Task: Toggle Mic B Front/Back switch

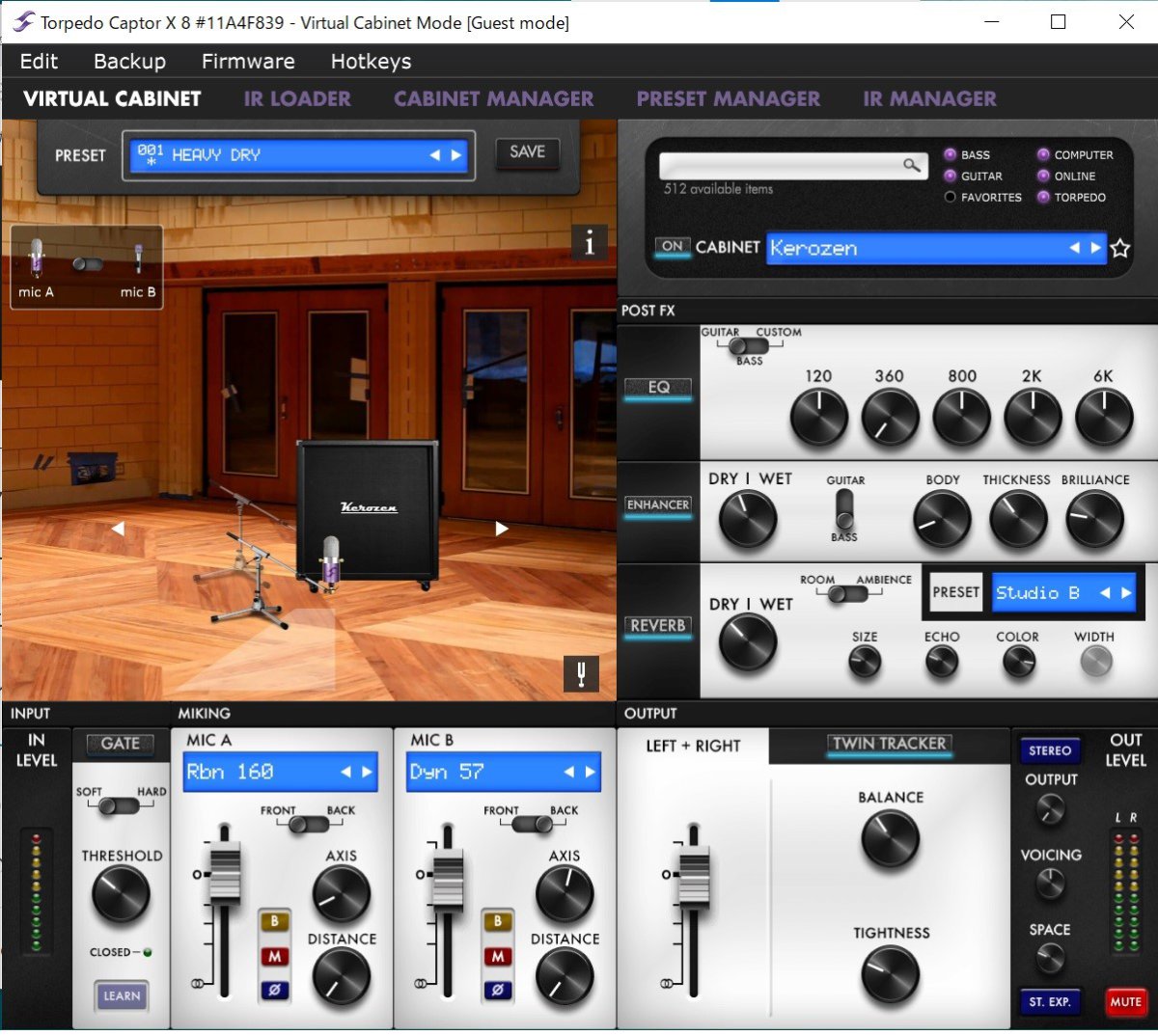Action: pos(532,825)
